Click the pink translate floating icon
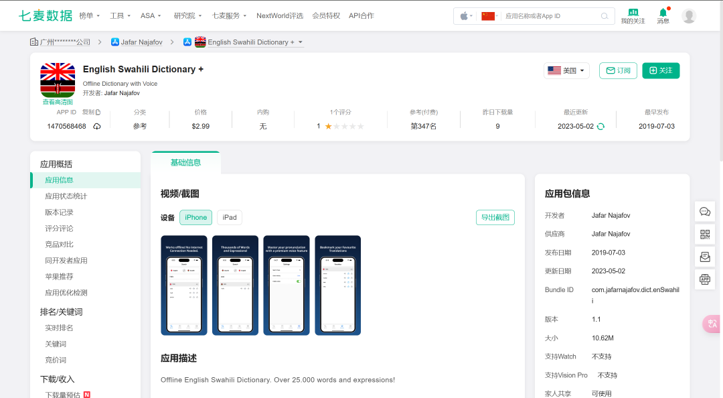723x398 pixels. [x=712, y=324]
